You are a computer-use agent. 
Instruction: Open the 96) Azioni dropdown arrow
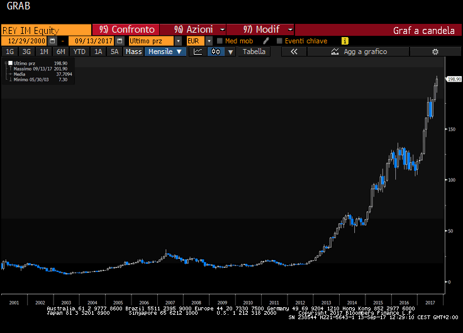[x=222, y=30]
